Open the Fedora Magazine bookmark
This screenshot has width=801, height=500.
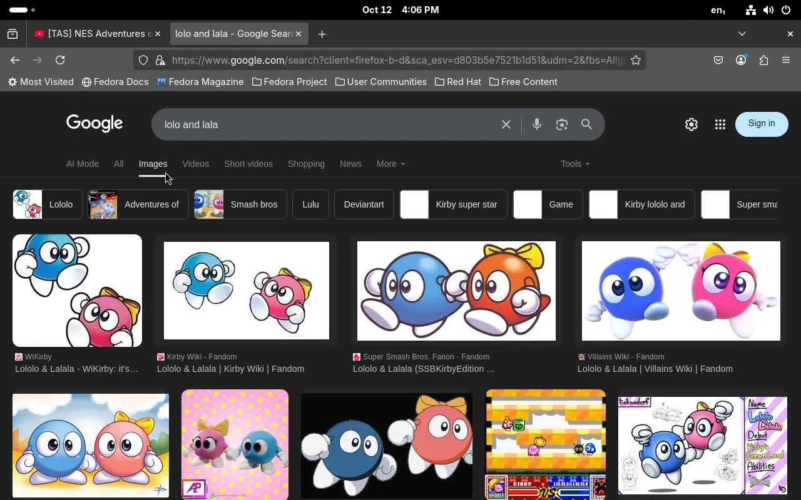pos(200,82)
